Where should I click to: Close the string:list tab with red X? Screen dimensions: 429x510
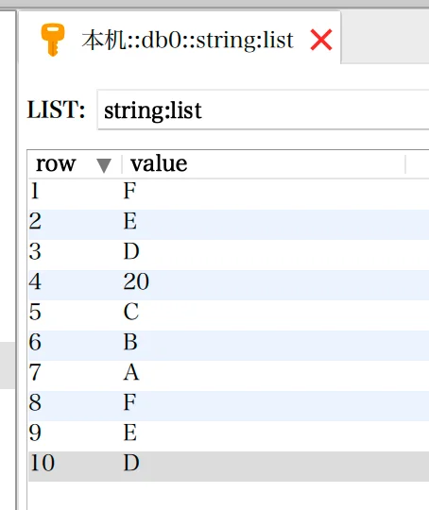(321, 40)
